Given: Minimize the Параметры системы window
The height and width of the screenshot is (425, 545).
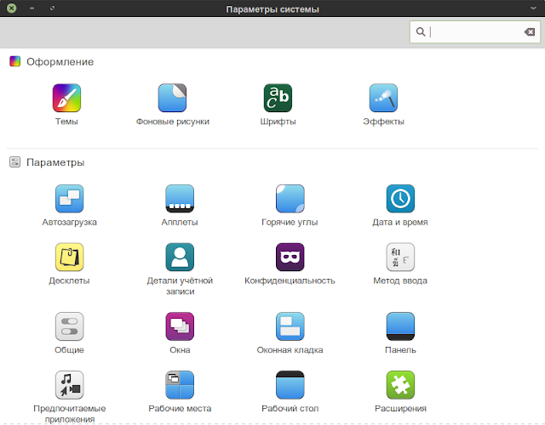Looking at the screenshot, I should coord(32,8).
